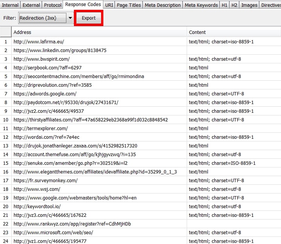Switch to the External tab
The image size is (281, 244).
point(31,5)
